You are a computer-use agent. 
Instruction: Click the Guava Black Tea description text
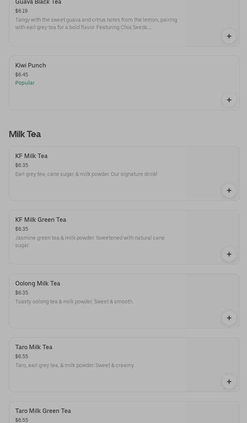coord(96,23)
